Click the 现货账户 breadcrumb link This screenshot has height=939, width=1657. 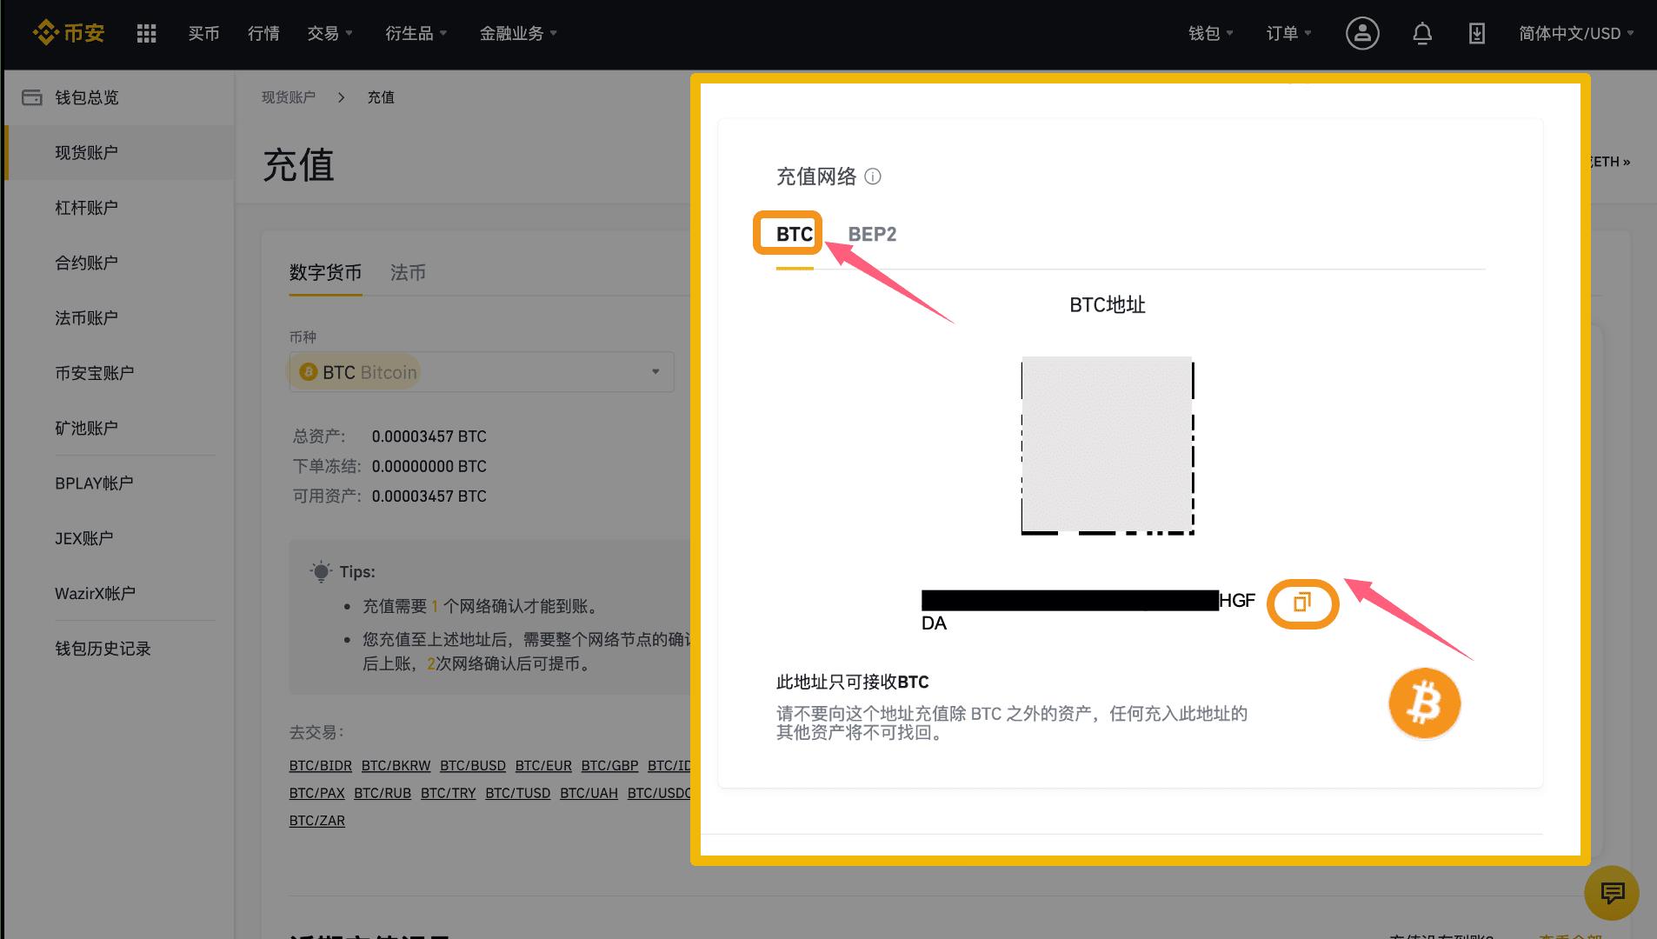point(289,97)
